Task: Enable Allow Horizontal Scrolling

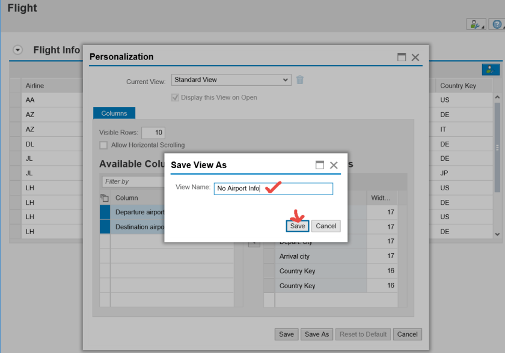Action: pyautogui.click(x=104, y=145)
